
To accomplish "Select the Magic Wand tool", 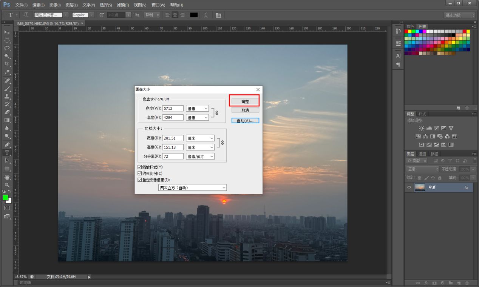I will [7, 56].
